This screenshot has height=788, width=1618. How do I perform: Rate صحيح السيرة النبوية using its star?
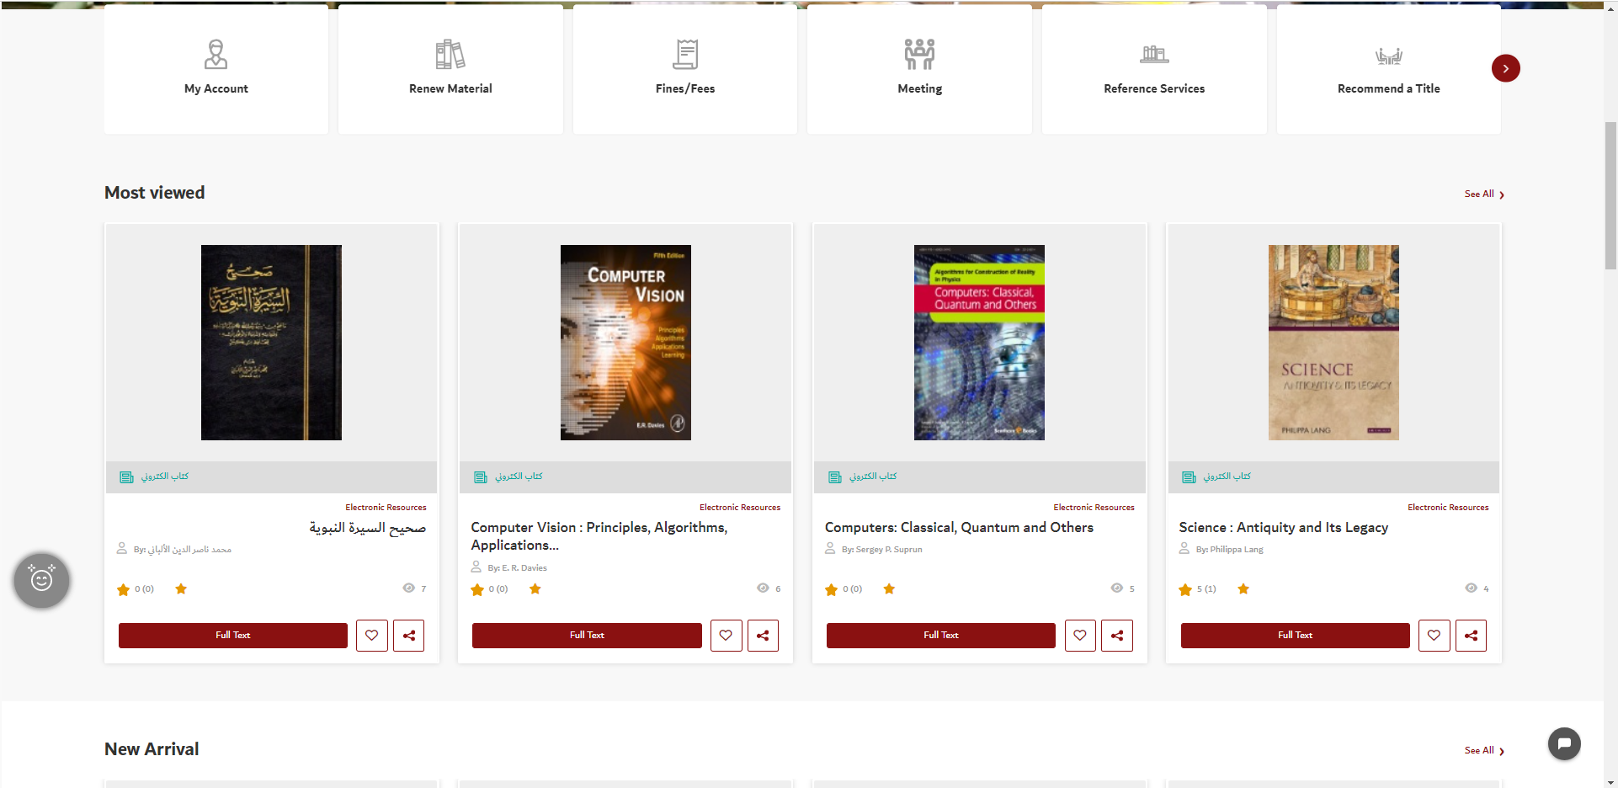(181, 589)
